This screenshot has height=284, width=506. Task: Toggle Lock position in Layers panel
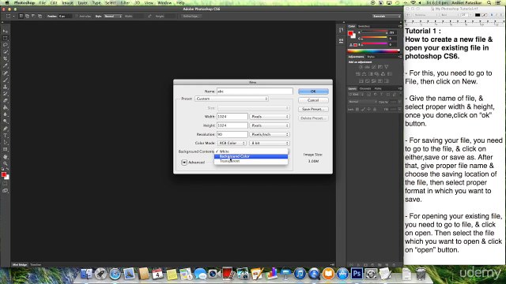369,110
